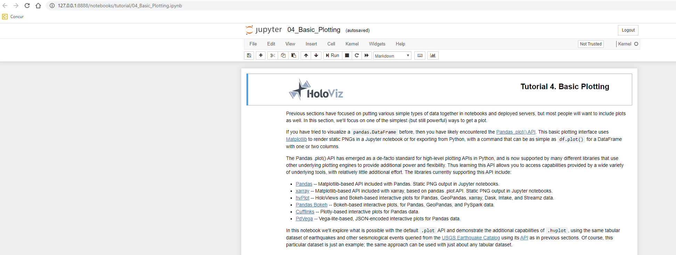Click the Jupyter logo
The height and width of the screenshot is (255, 676).
pyautogui.click(x=264, y=30)
